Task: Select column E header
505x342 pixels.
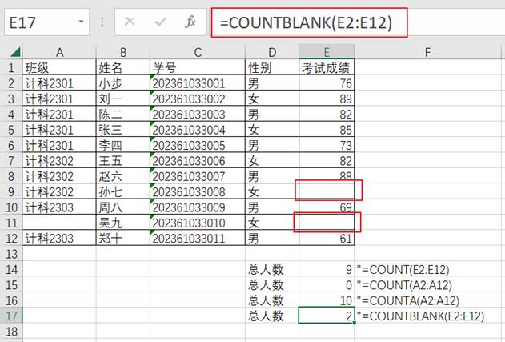Action: 326,53
